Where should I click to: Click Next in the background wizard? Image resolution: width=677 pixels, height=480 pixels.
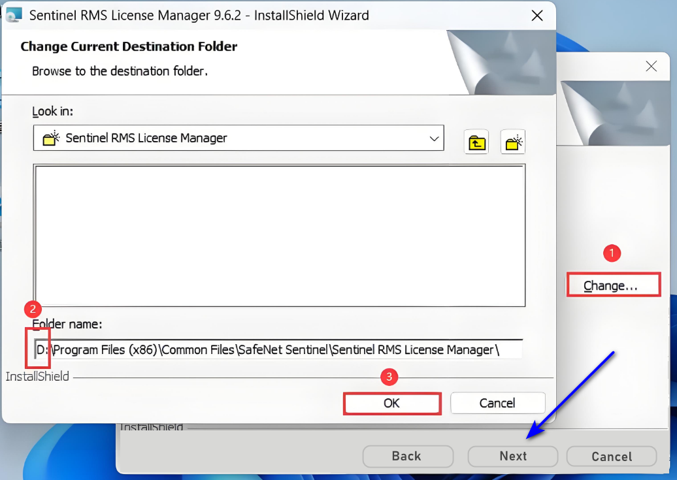(x=513, y=456)
